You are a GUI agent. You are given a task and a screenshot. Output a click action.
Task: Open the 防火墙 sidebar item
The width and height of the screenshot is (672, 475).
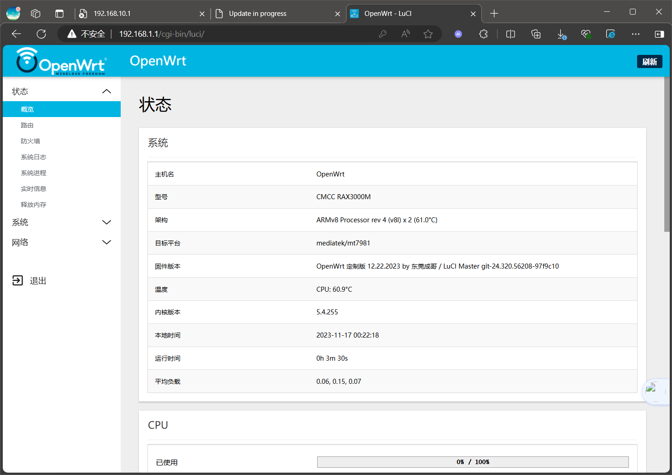coord(30,141)
